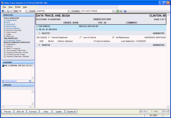
Task: Click the Preview button
Action: 8,112
